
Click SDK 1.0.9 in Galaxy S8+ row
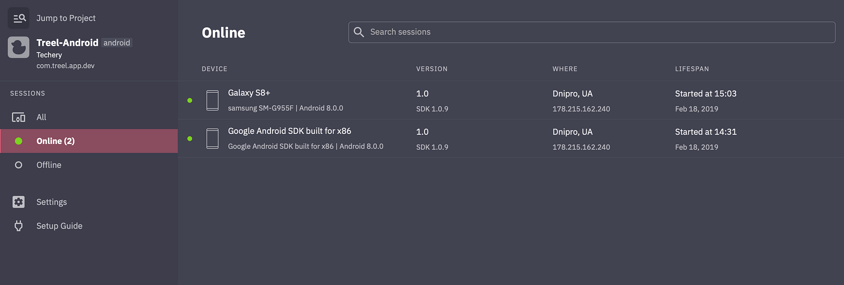tap(432, 109)
